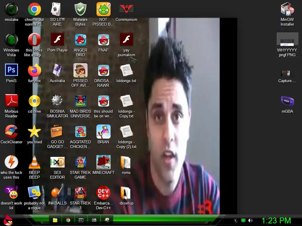Open the 'yay journalism' Flash icon
Viewport: 302px width, 226px height.
(x=126, y=40)
